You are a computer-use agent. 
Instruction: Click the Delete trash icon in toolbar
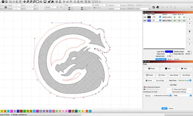tap(20, 2)
